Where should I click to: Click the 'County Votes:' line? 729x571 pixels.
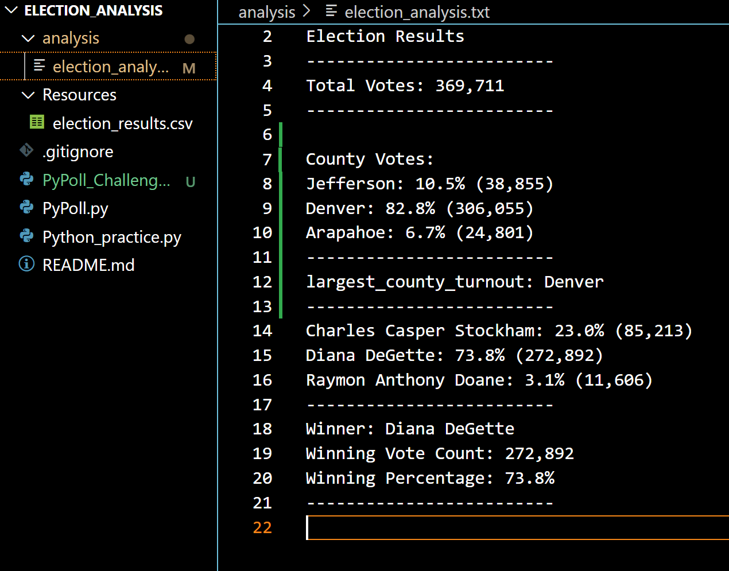[x=370, y=160]
